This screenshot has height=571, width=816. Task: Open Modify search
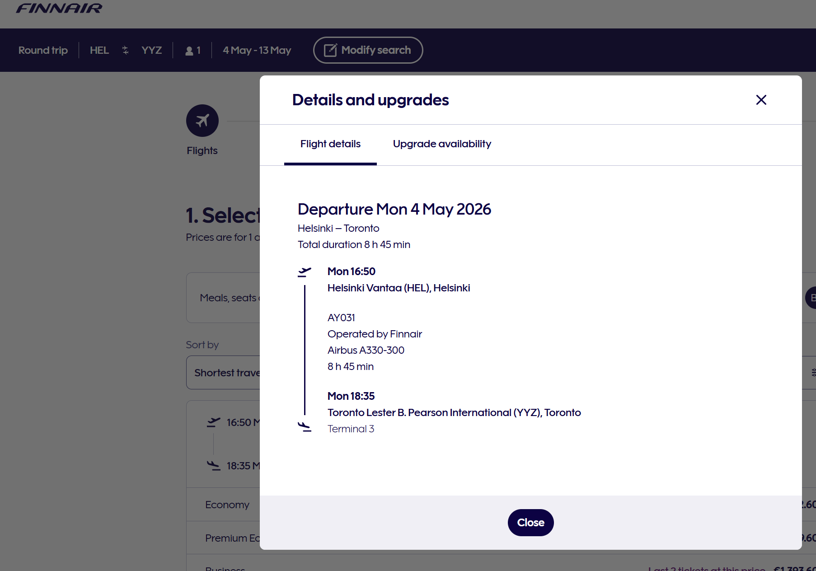pos(368,50)
